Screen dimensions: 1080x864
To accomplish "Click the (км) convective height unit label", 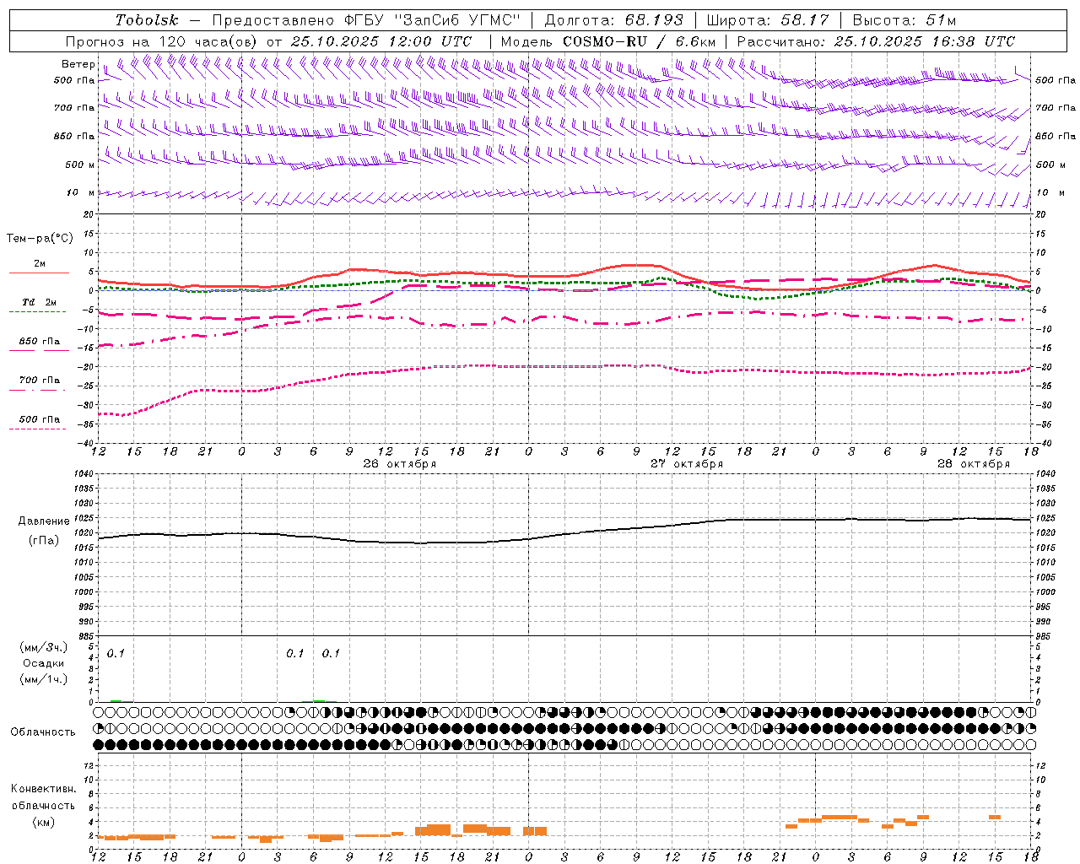I will point(43,822).
